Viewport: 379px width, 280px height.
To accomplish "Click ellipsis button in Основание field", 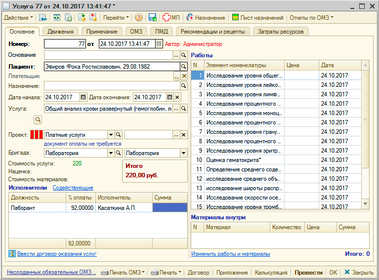I will tap(176, 55).
